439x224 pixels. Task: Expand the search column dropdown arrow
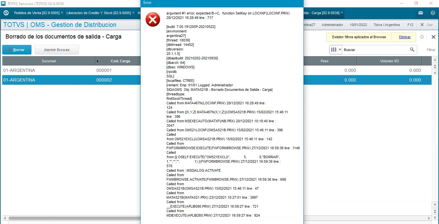(x=340, y=50)
